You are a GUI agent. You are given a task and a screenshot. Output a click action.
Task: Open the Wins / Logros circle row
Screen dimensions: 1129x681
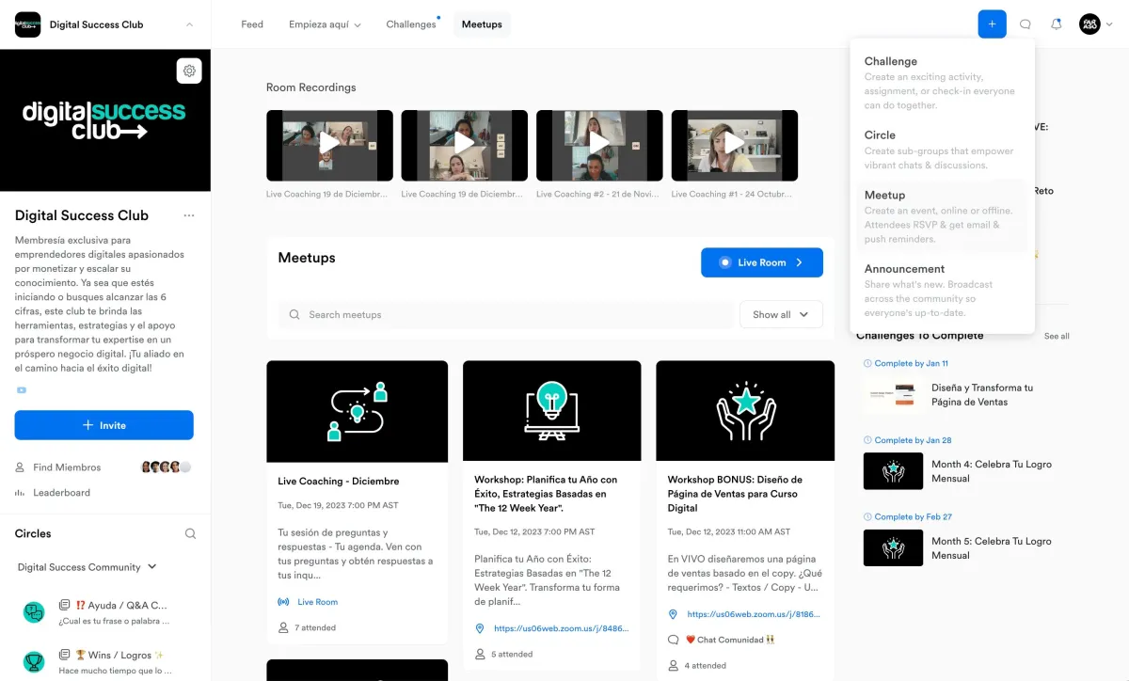pos(105,662)
